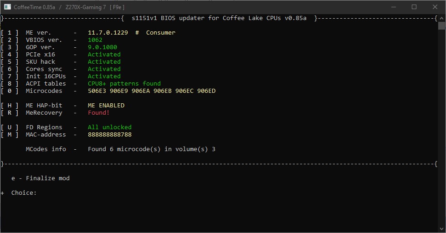Click the 'Consumer' label
The width and height of the screenshot is (446, 233).
click(x=161, y=33)
